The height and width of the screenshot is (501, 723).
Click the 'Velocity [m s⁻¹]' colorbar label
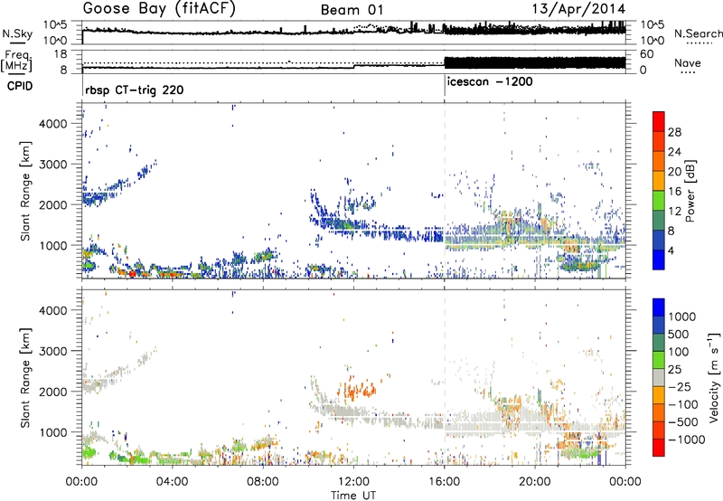714,377
